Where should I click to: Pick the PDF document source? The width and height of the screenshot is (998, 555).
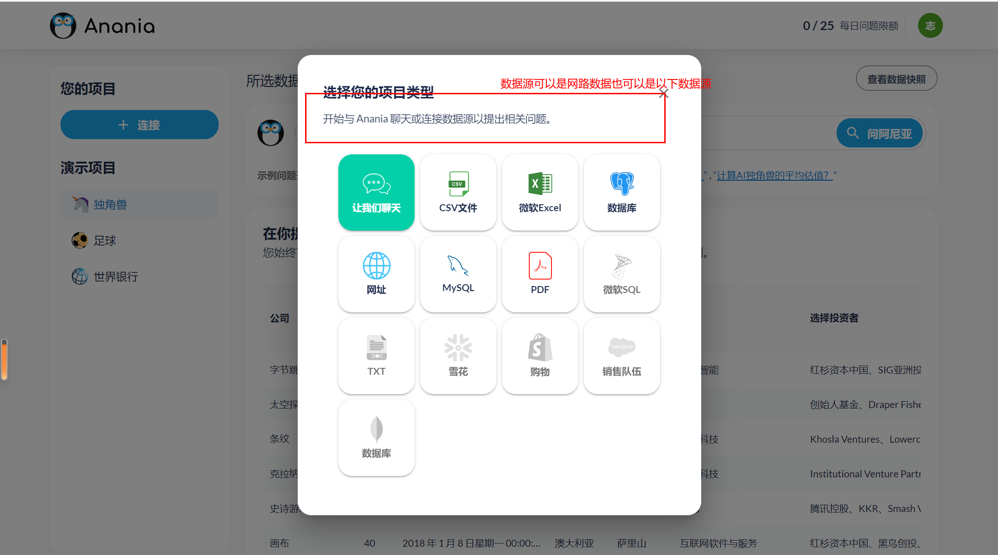[539, 274]
